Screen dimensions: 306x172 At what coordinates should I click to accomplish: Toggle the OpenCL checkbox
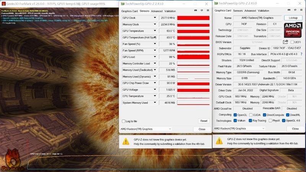coord(235,115)
